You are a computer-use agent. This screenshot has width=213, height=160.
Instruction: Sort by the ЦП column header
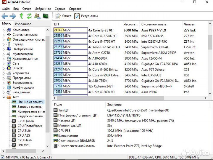[x=87, y=24]
